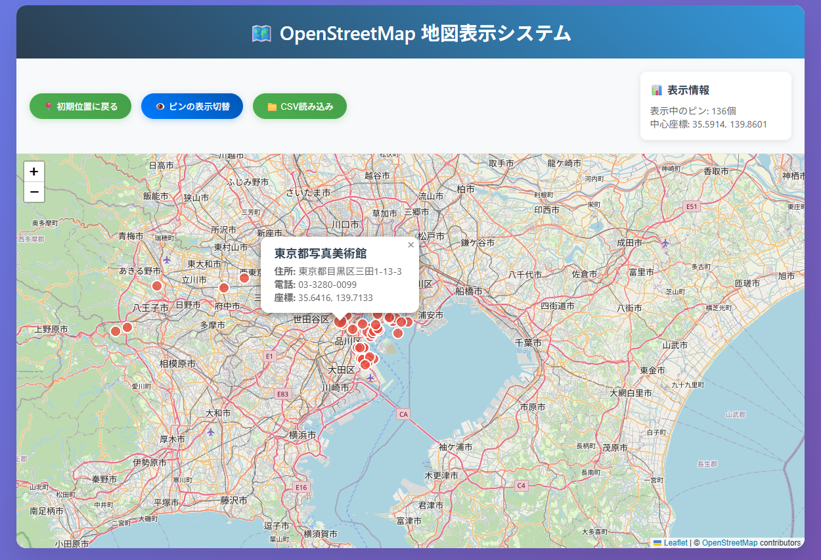Click the 横浜市 label on the map
821x560 pixels.
coord(303,435)
